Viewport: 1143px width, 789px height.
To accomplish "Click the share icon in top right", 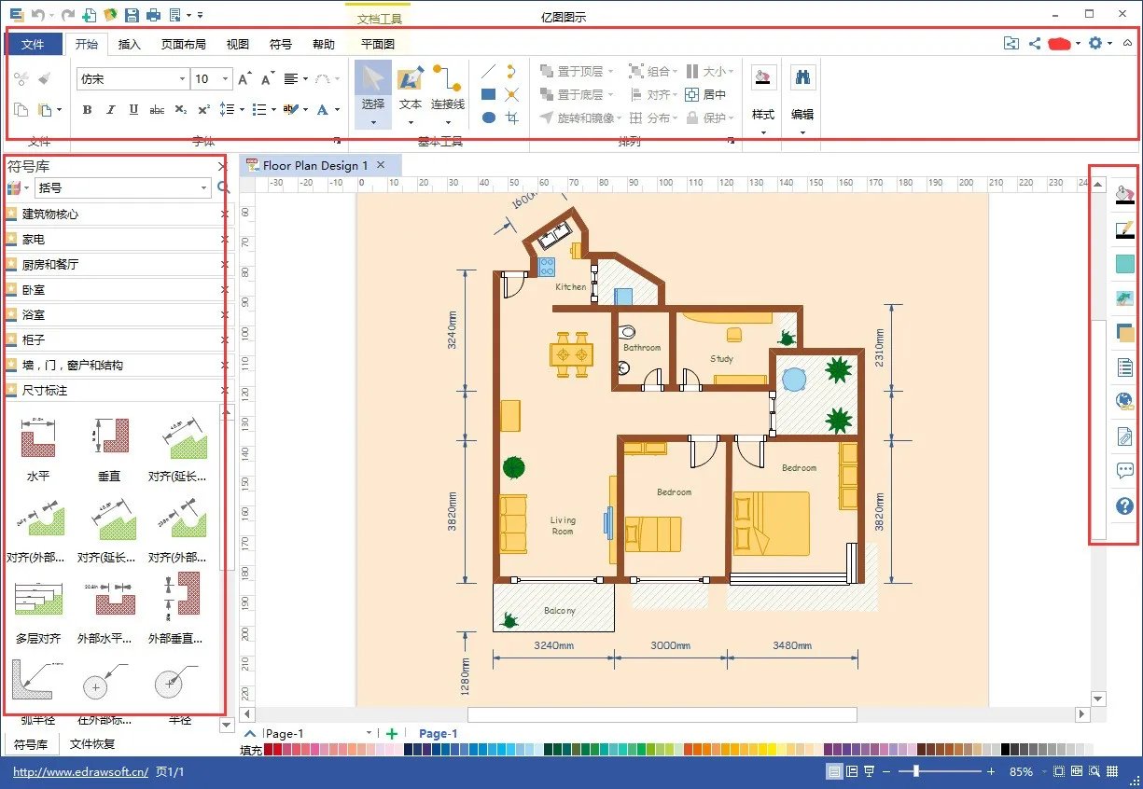I will 1035,43.
